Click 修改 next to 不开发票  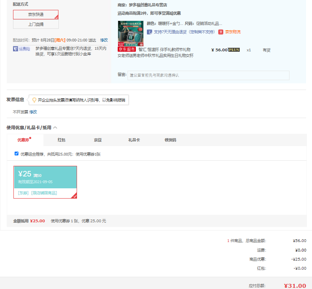point(33,112)
